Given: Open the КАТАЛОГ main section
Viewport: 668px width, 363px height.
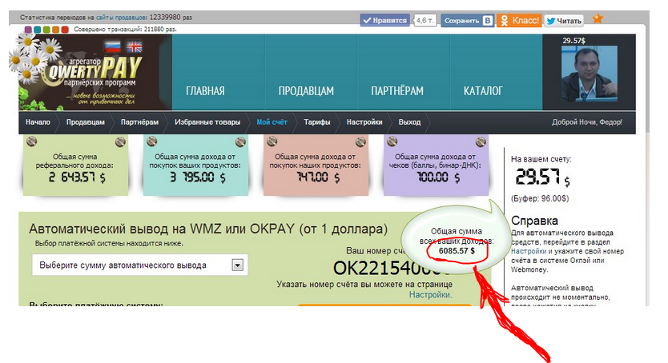Looking at the screenshot, I should (483, 91).
